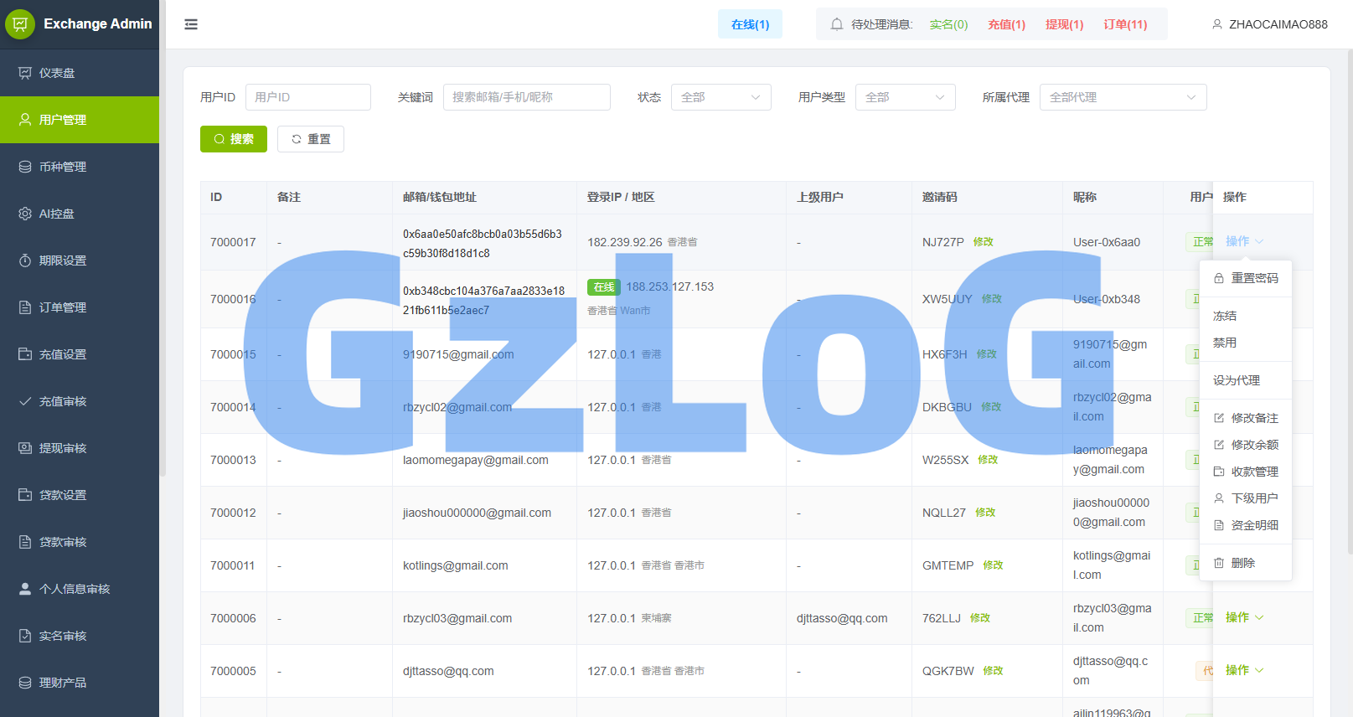The image size is (1353, 717).
Task: Click 修改 next to invite code NJ727P
Action: click(984, 242)
